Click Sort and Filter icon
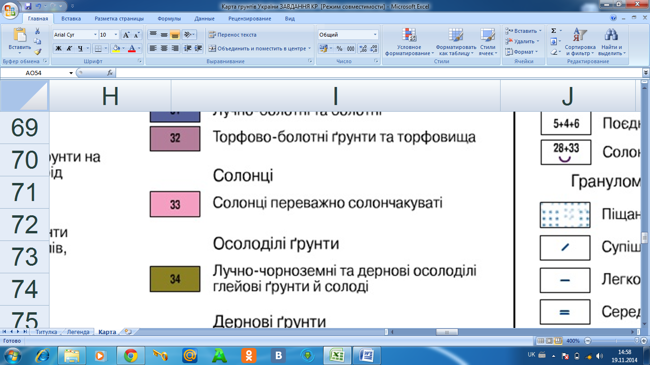650x365 pixels. coord(580,42)
